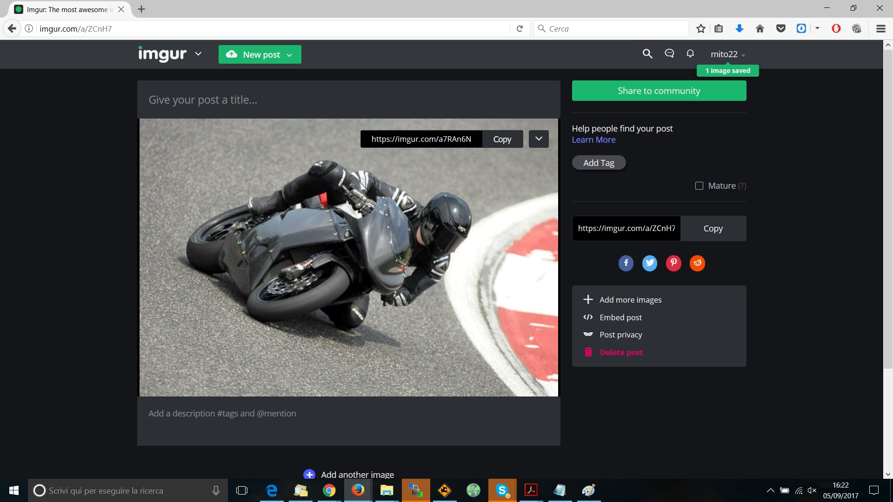The height and width of the screenshot is (502, 893).
Task: Select the Imgur browser tab
Action: coord(70,9)
